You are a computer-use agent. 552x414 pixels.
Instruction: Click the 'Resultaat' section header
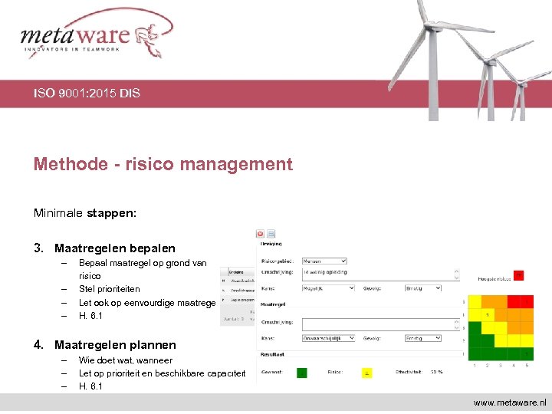pos(272,354)
